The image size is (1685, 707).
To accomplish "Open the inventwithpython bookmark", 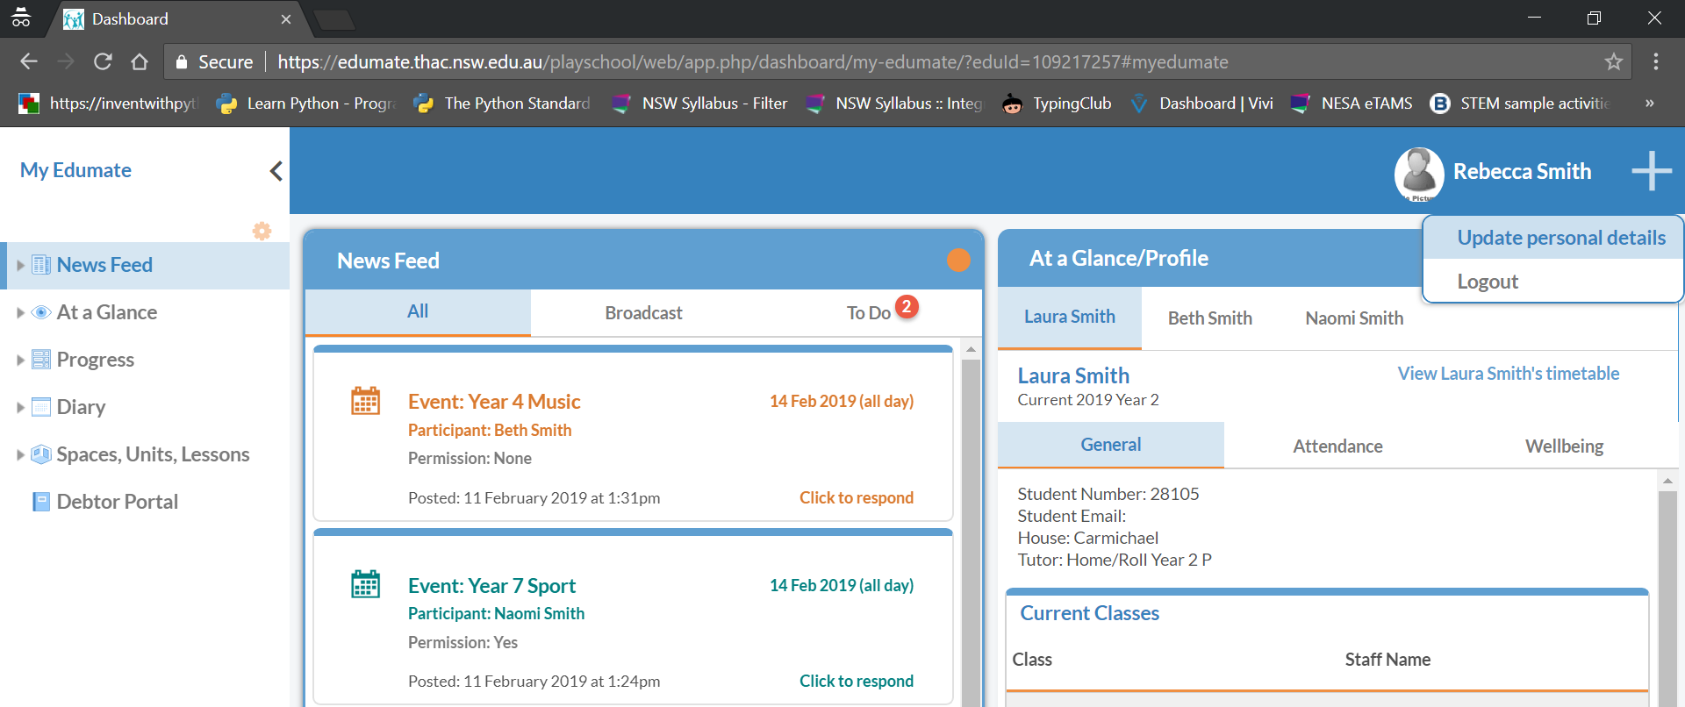I will (110, 104).
